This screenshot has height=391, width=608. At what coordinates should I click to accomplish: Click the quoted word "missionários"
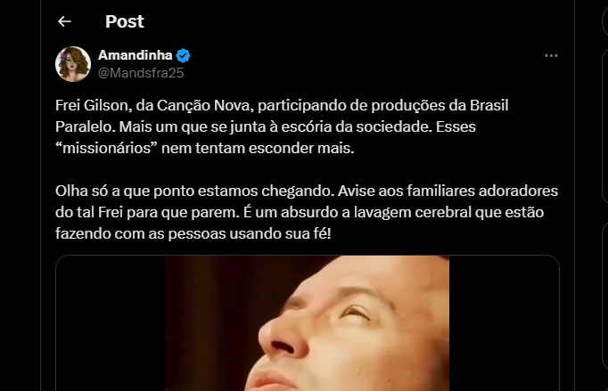pos(107,148)
